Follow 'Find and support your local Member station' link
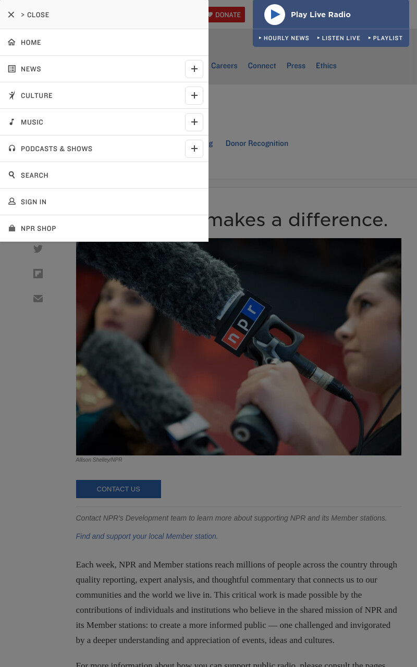 147,536
